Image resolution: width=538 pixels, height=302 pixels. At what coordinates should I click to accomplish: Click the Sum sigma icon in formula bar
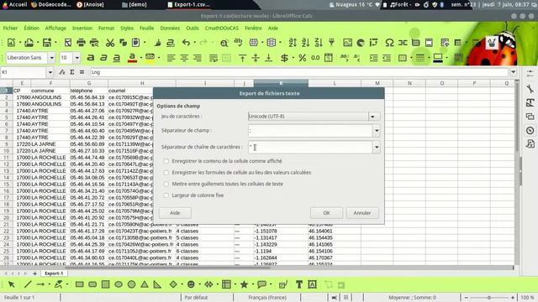pyautogui.click(x=72, y=72)
